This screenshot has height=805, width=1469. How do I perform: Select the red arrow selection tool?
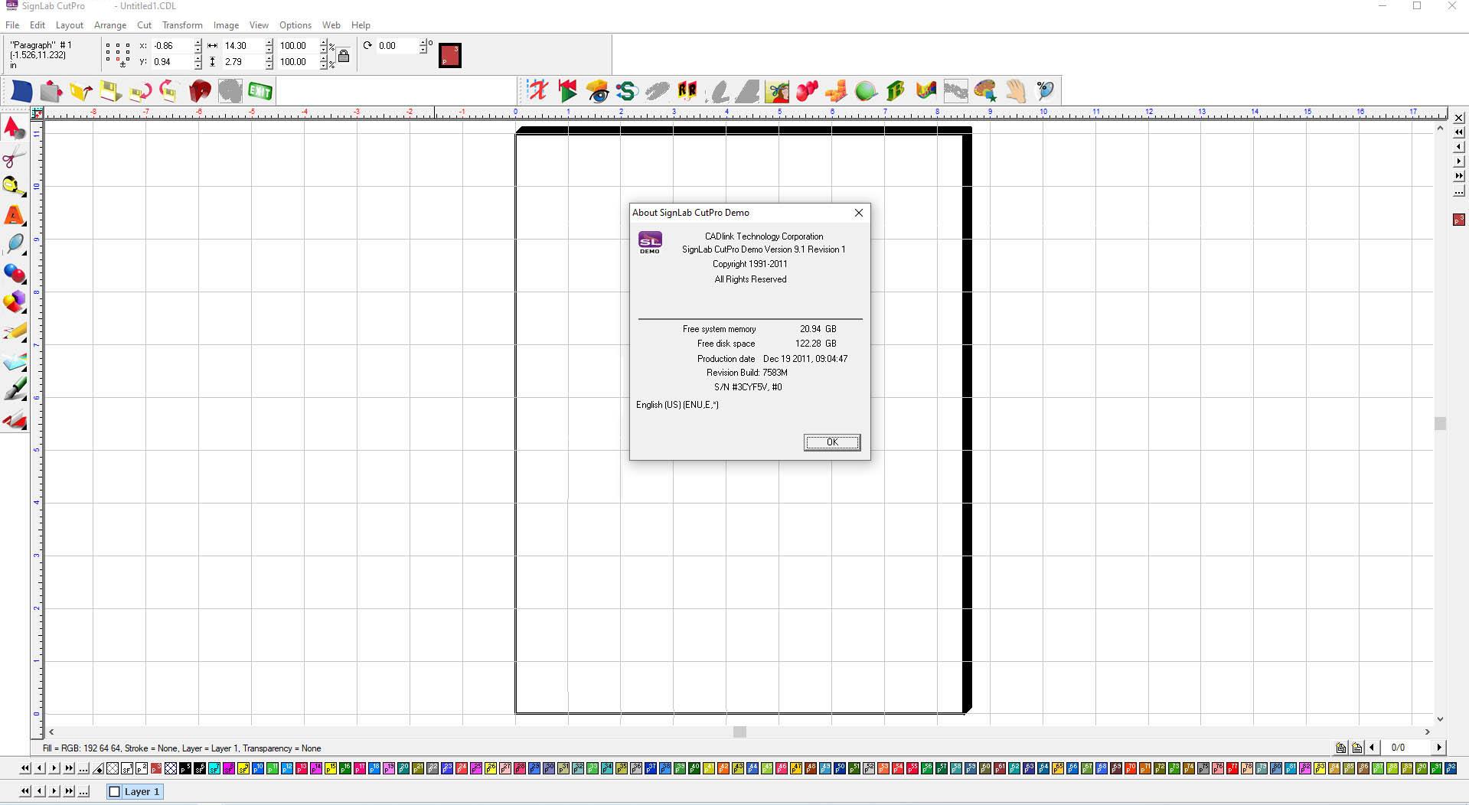[14, 128]
